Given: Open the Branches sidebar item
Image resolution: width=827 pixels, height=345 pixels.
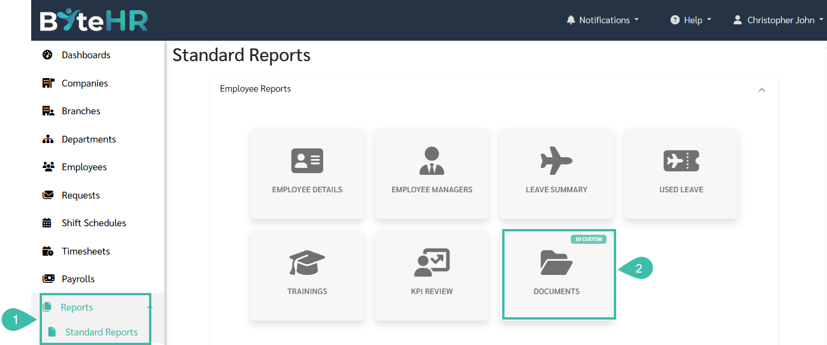Looking at the screenshot, I should 81,111.
